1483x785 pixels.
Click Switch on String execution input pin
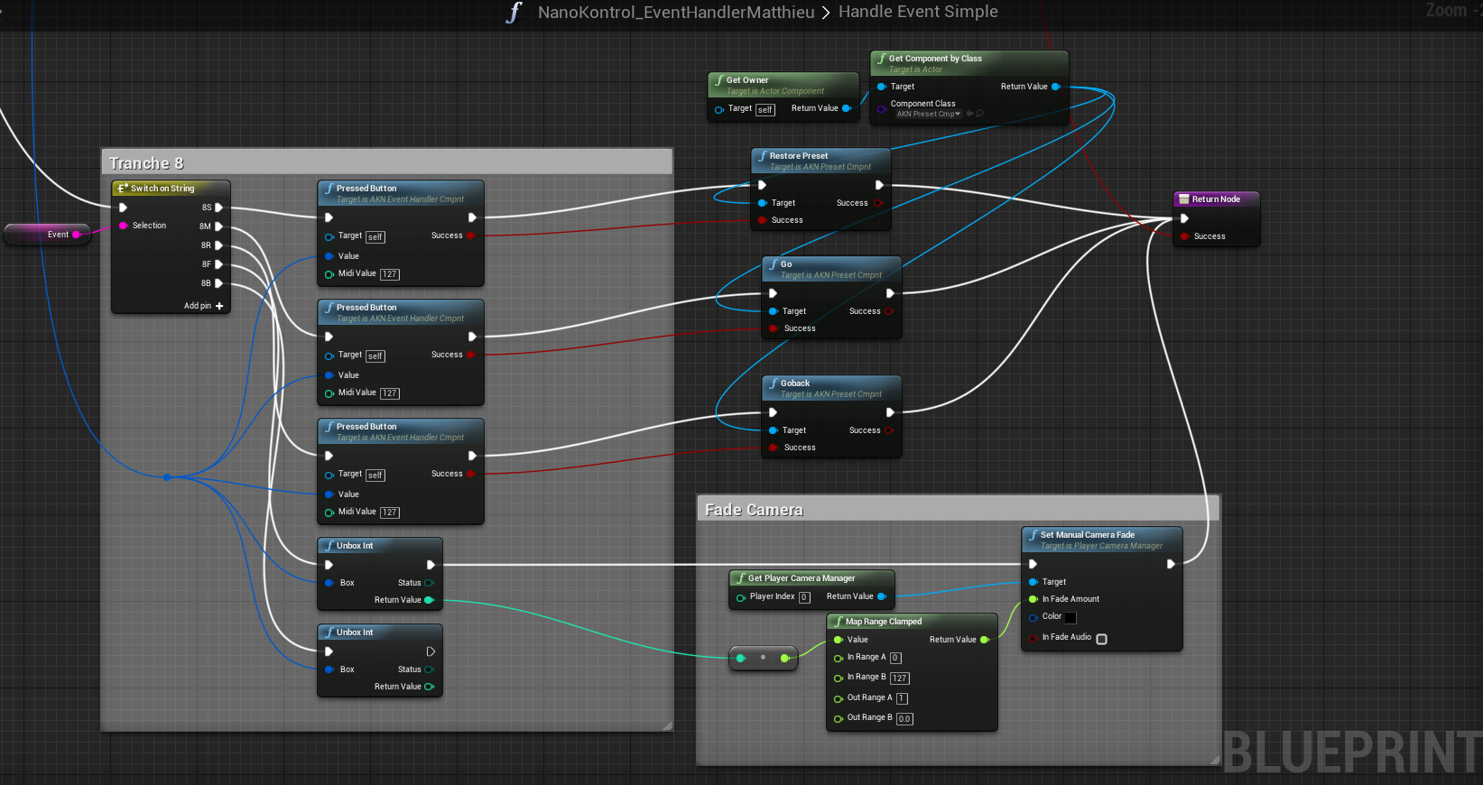pos(124,208)
